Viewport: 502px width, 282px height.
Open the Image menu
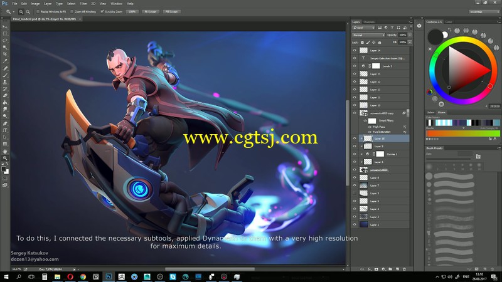click(x=35, y=4)
